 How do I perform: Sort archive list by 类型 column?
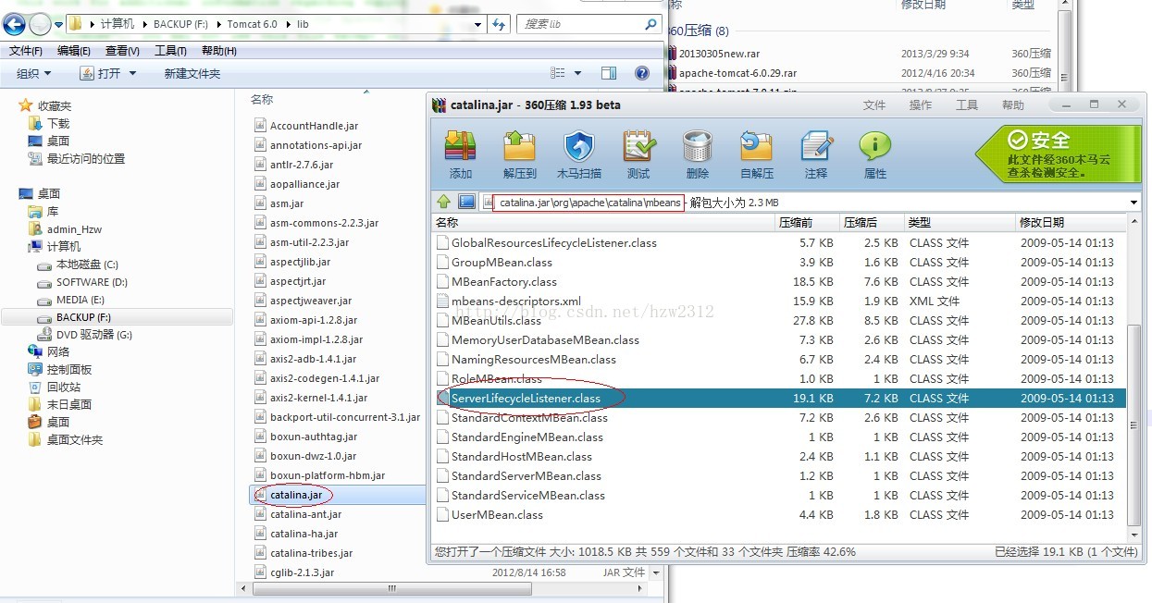(959, 222)
